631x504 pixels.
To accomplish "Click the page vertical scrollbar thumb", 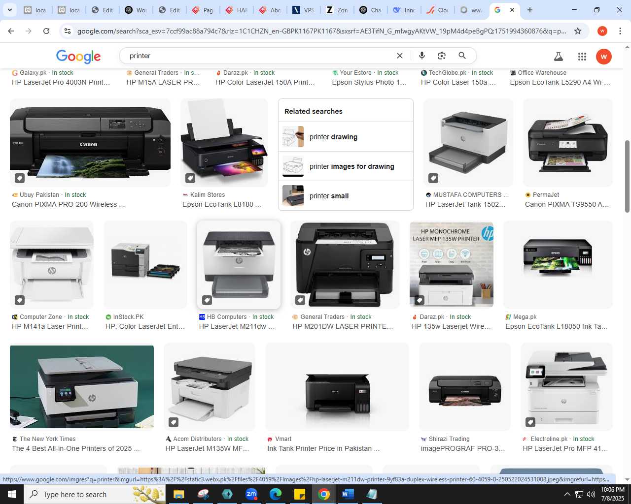I will pos(627,176).
